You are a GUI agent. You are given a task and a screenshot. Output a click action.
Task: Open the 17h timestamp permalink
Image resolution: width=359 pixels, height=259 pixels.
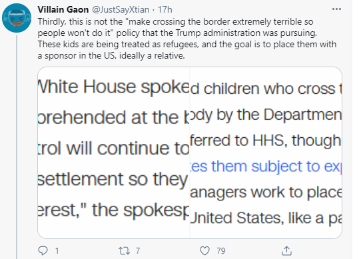pos(165,9)
